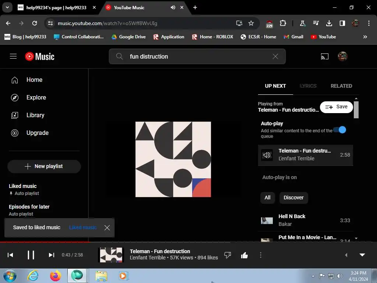Switch to the UP NEXT tab
The image size is (377, 283).
[275, 86]
